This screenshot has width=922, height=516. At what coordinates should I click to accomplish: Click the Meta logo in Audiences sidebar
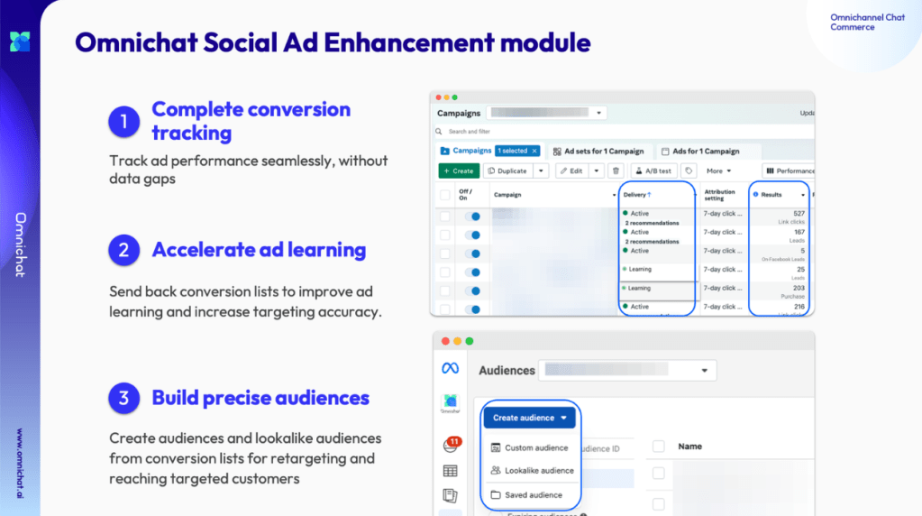pos(450,368)
